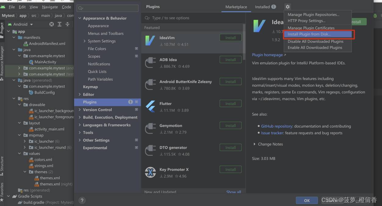Select Experimental in the settings tree

tap(95, 148)
